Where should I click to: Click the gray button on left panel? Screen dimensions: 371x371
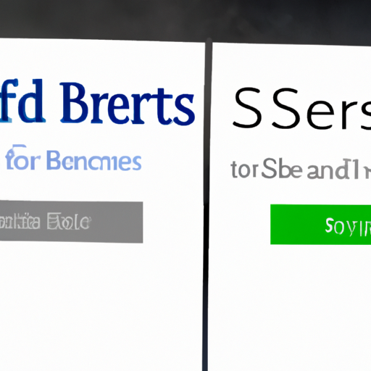tap(71, 222)
